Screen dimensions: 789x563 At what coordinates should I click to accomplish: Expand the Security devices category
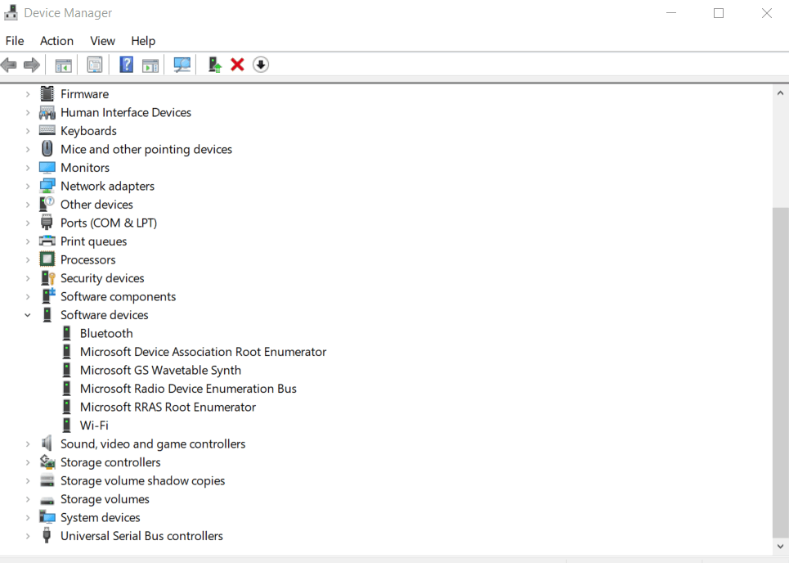point(28,278)
